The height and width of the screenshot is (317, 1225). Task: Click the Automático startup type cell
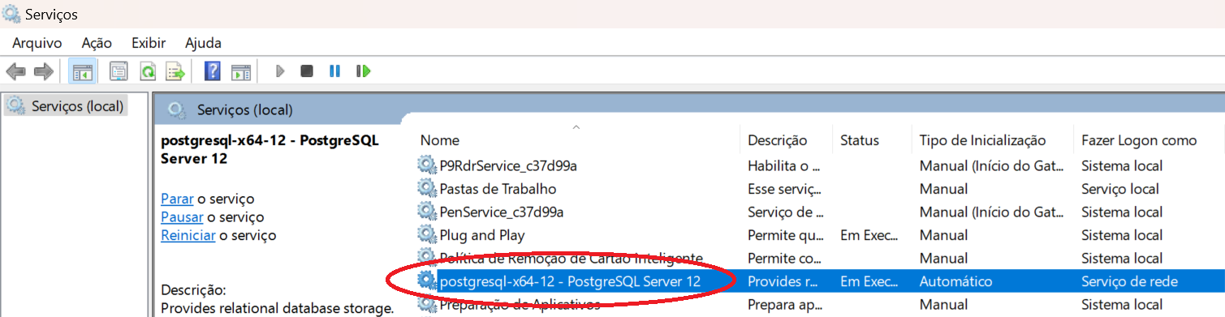coord(955,281)
